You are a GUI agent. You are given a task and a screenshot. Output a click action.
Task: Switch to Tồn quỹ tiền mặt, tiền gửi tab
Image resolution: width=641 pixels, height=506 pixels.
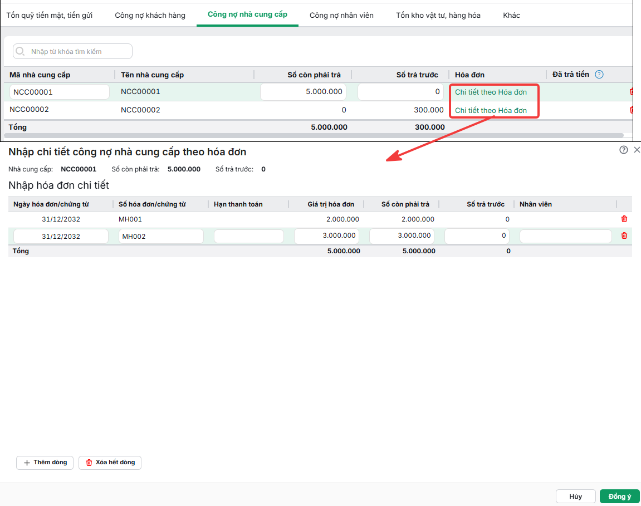[50, 16]
